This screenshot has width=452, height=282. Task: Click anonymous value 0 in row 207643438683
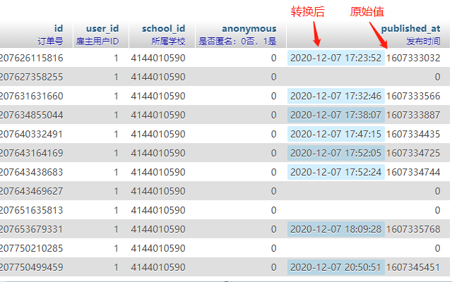pos(273,172)
